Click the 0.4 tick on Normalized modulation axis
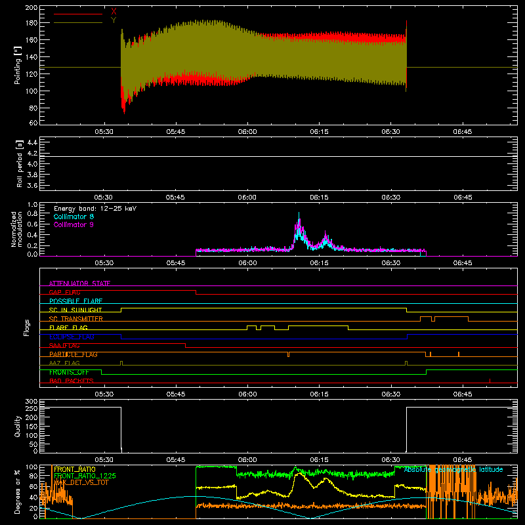 (32, 235)
